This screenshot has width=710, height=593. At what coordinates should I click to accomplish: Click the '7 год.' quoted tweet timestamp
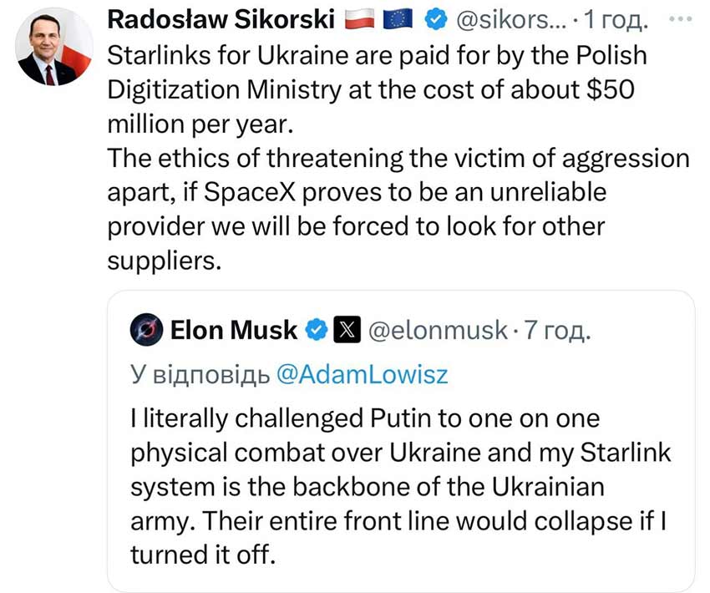pos(557,330)
